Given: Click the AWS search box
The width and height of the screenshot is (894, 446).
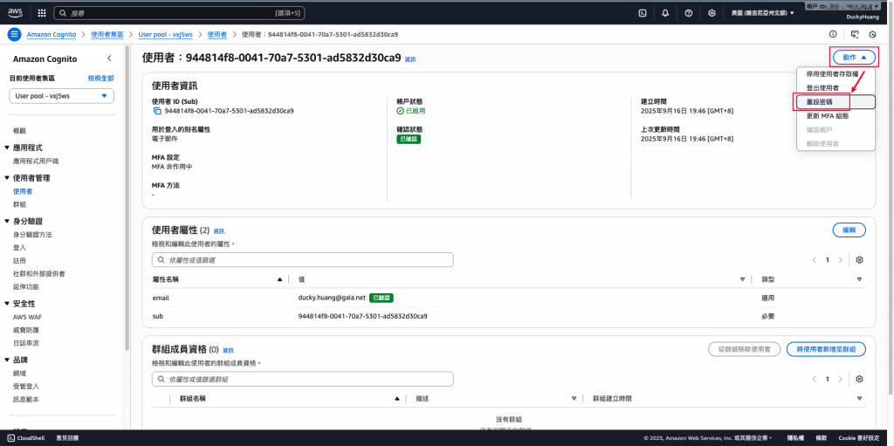Looking at the screenshot, I should coord(180,12).
